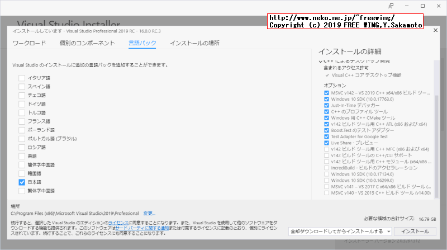The height and width of the screenshot is (250, 447).
Task: Check the ロシア語 language pack
Action: 22,148
